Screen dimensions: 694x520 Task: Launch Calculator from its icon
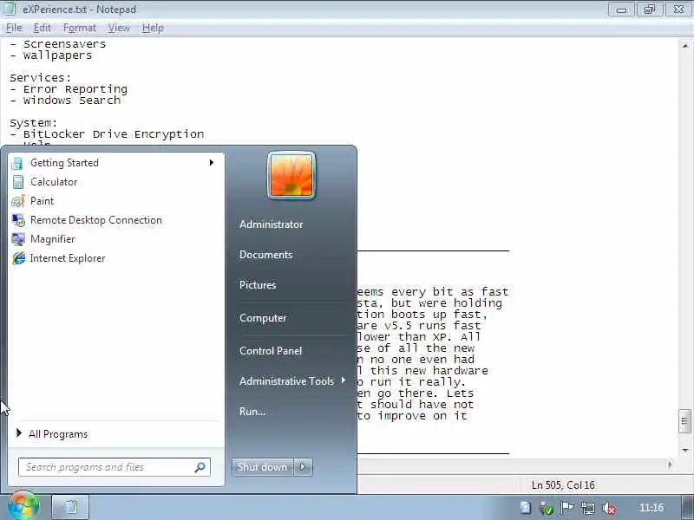pos(17,182)
